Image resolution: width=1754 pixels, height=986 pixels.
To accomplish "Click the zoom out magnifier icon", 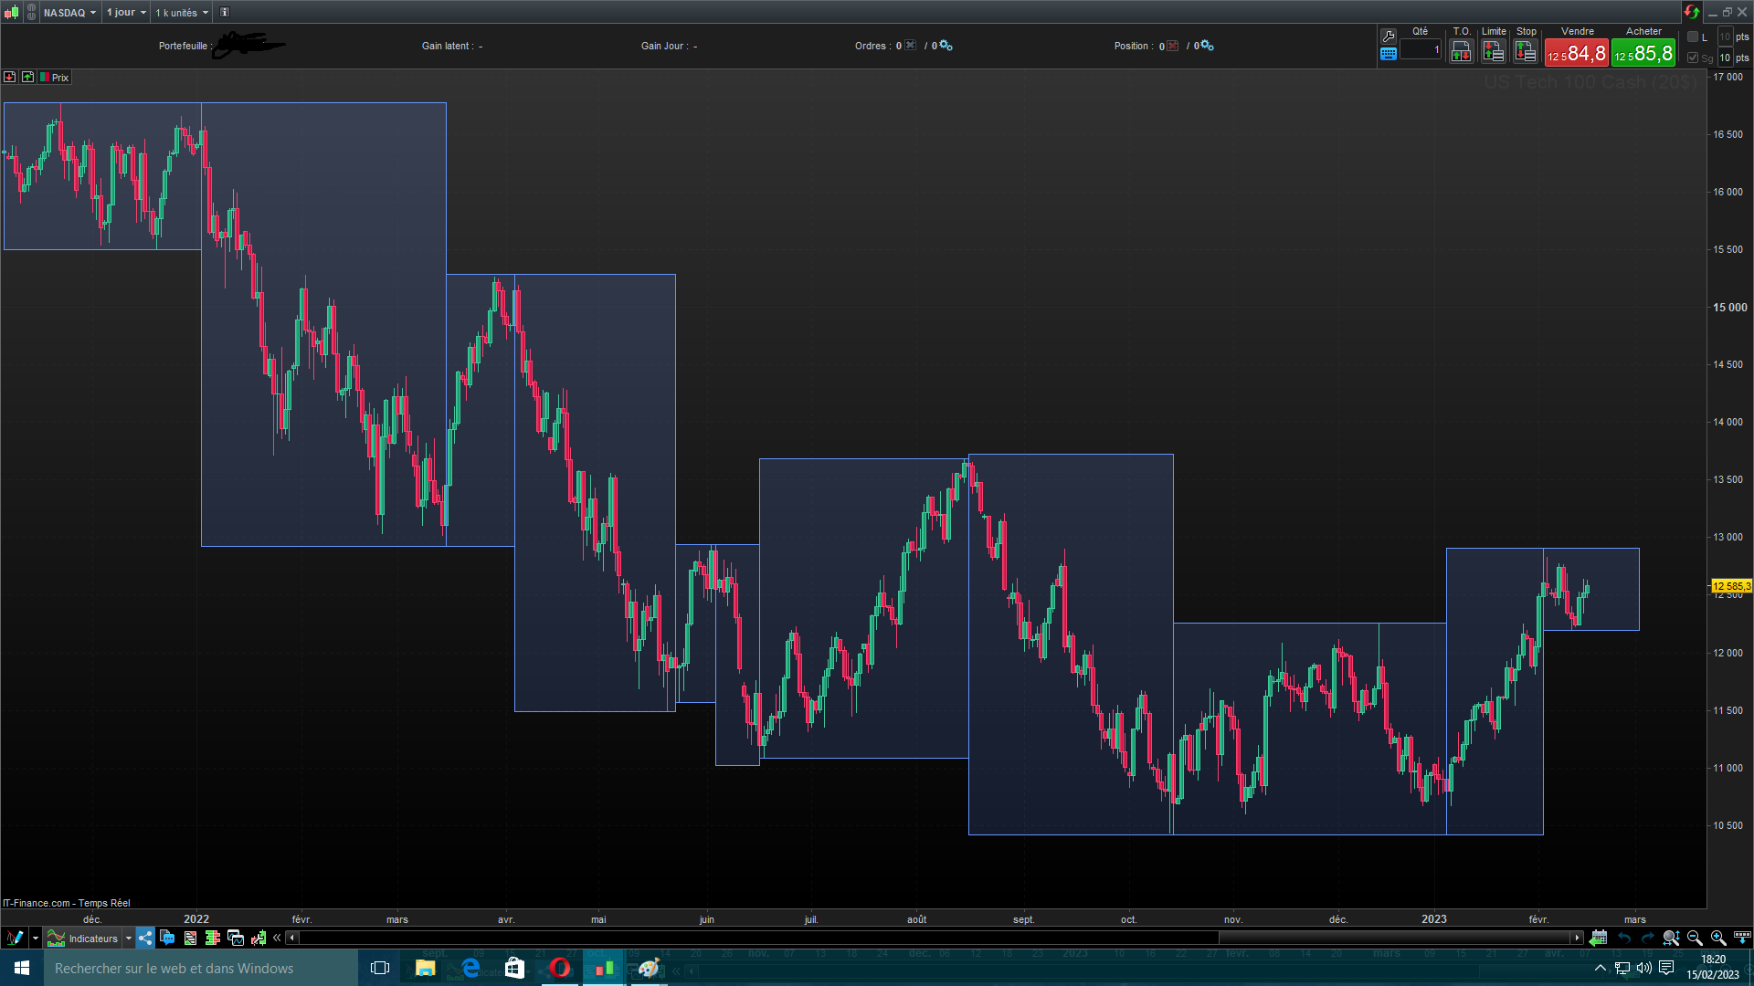I will [1695, 938].
